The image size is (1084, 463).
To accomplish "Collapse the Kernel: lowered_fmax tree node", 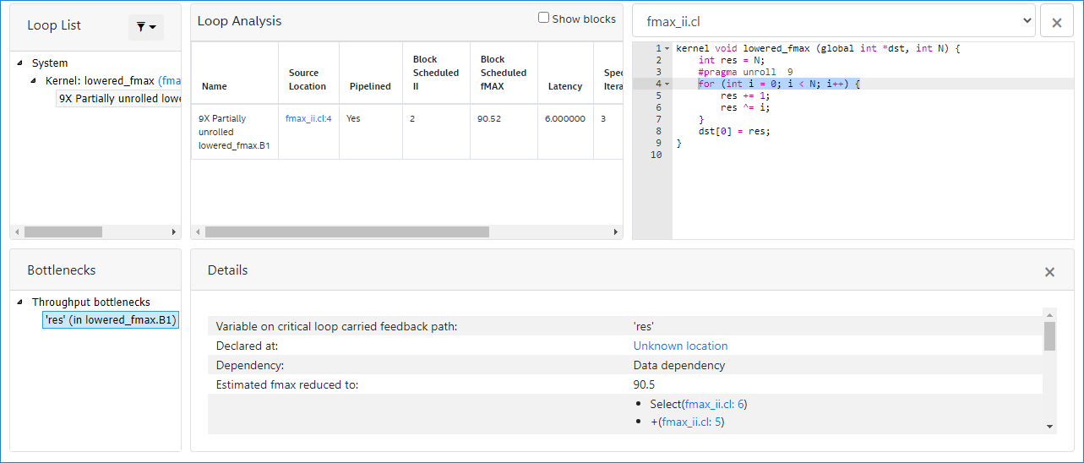I will [x=34, y=81].
